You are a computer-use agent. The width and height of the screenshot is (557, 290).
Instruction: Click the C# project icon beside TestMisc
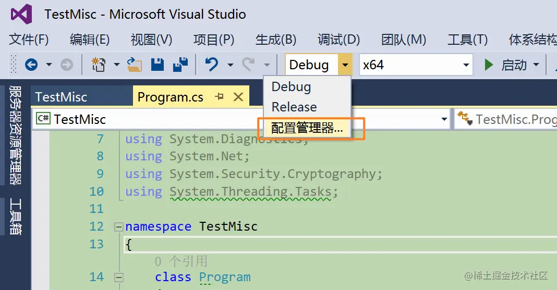point(43,118)
